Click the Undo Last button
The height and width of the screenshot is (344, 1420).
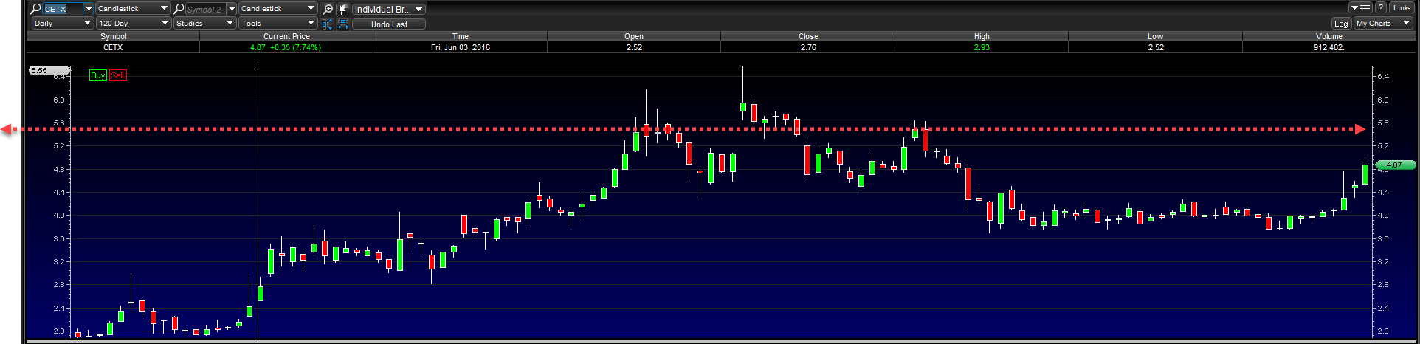(x=389, y=24)
